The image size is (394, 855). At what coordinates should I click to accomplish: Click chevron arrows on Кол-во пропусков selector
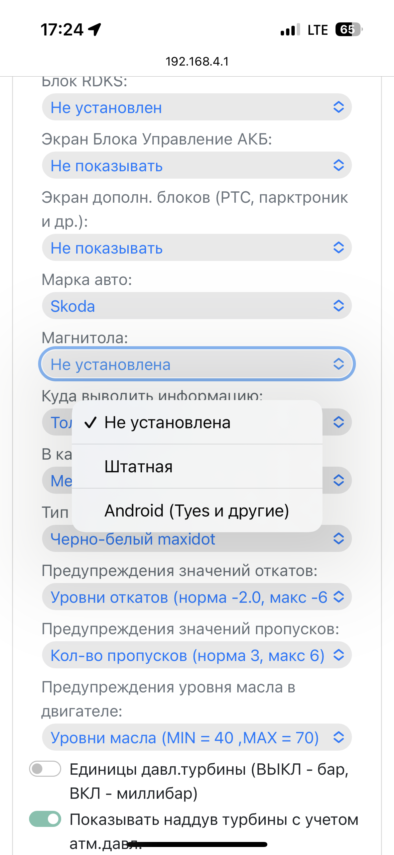tap(339, 655)
